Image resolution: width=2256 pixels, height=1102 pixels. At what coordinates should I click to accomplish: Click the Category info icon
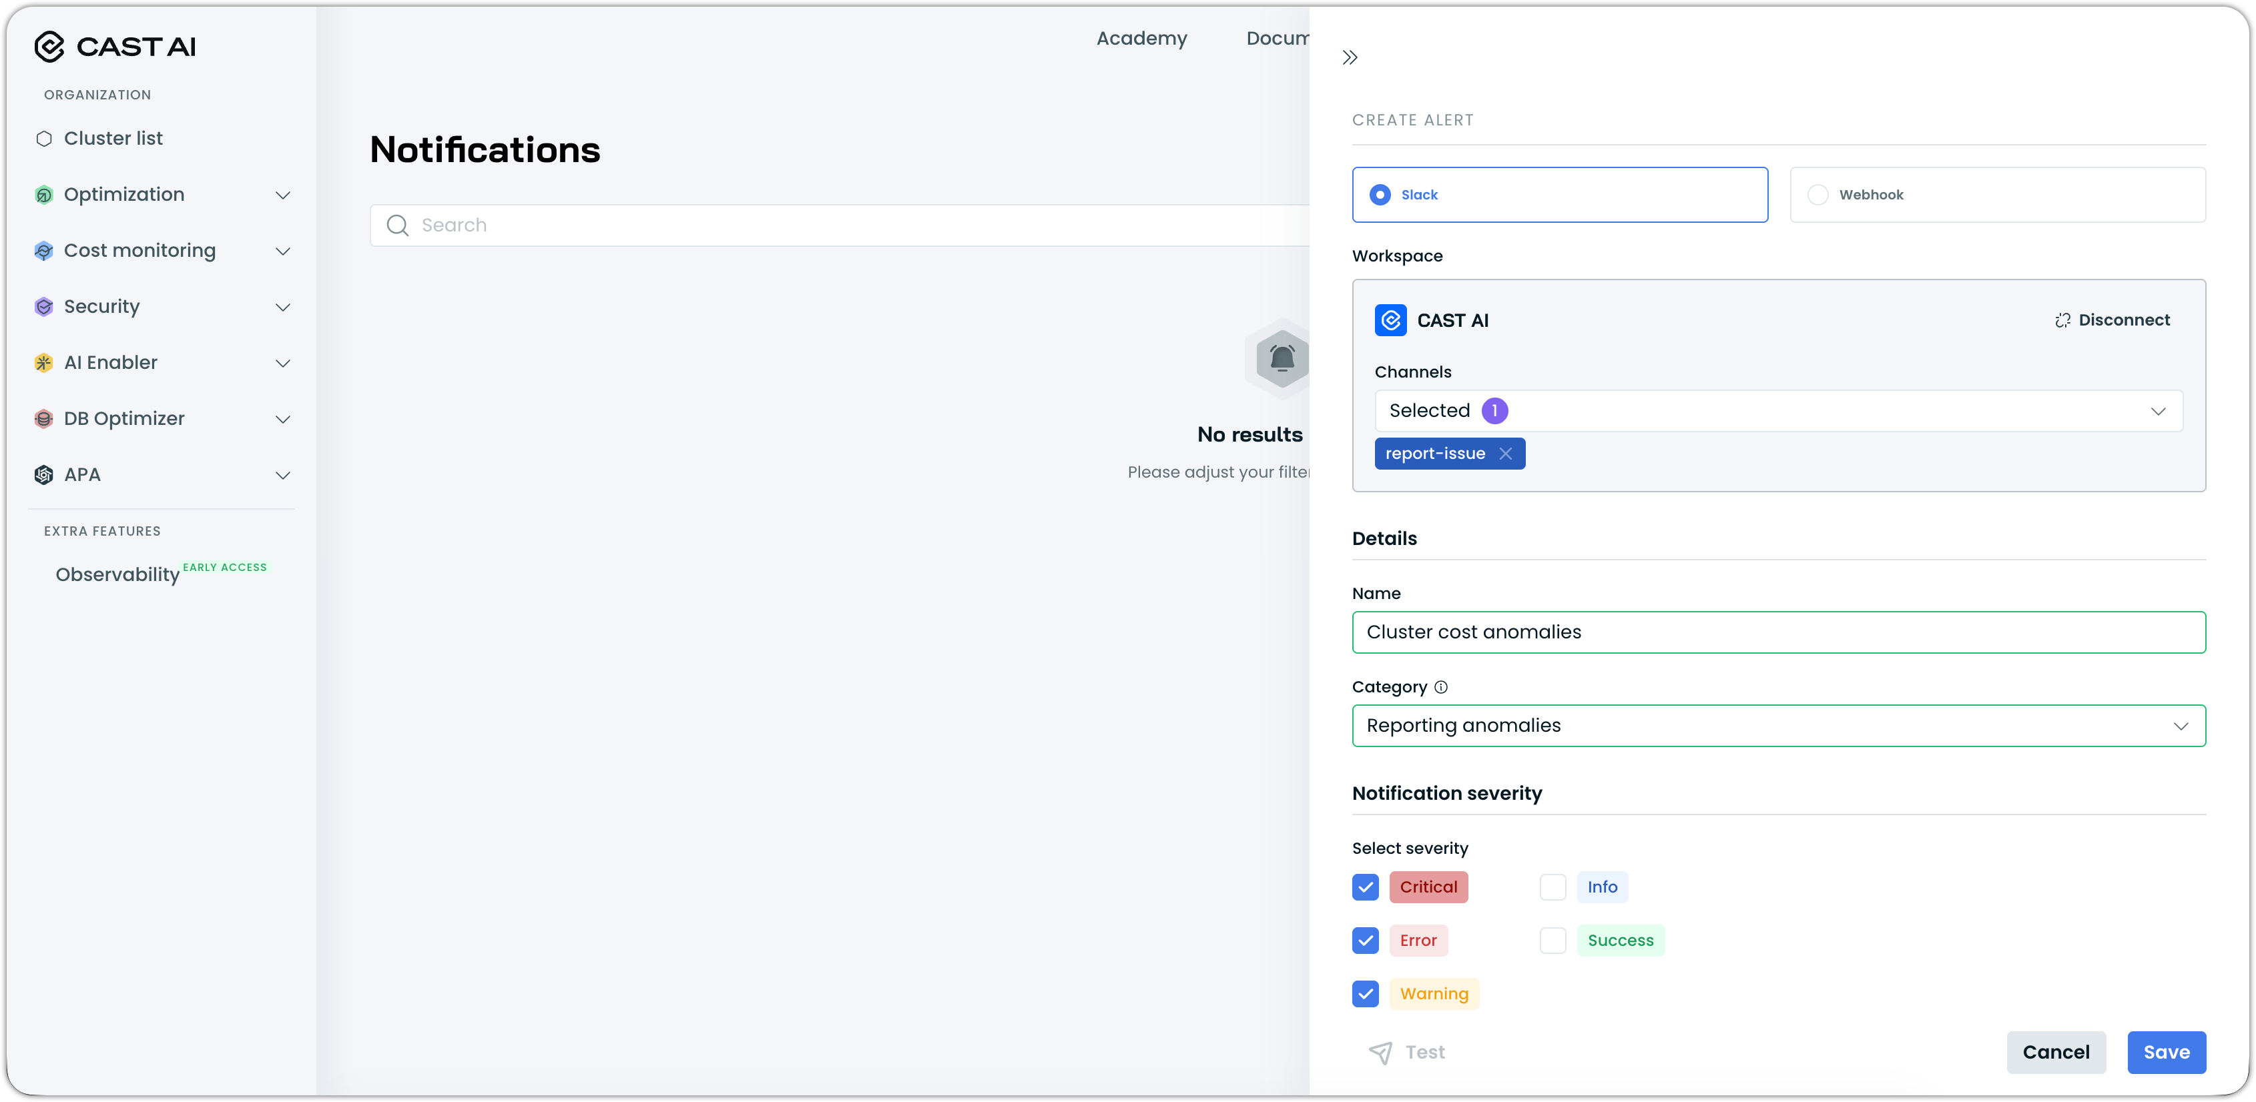[1440, 687]
